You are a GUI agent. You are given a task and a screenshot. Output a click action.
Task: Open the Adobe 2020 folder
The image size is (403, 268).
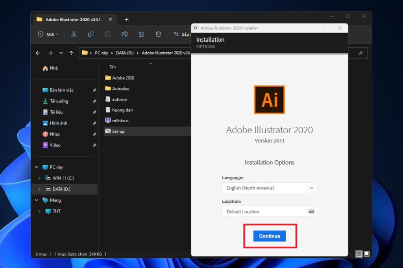pyautogui.click(x=123, y=78)
